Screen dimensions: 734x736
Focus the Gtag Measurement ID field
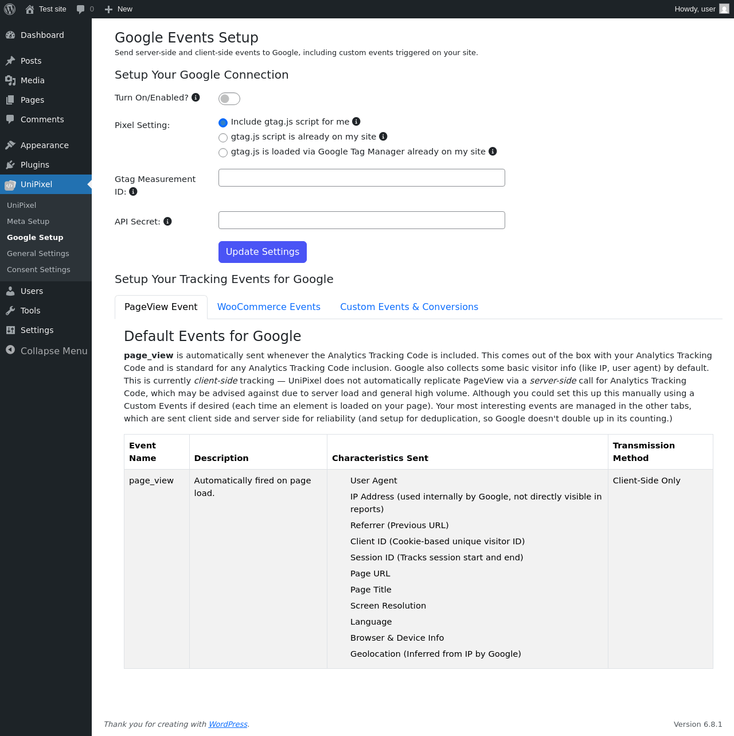click(362, 178)
